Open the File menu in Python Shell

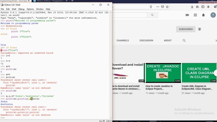2,9
